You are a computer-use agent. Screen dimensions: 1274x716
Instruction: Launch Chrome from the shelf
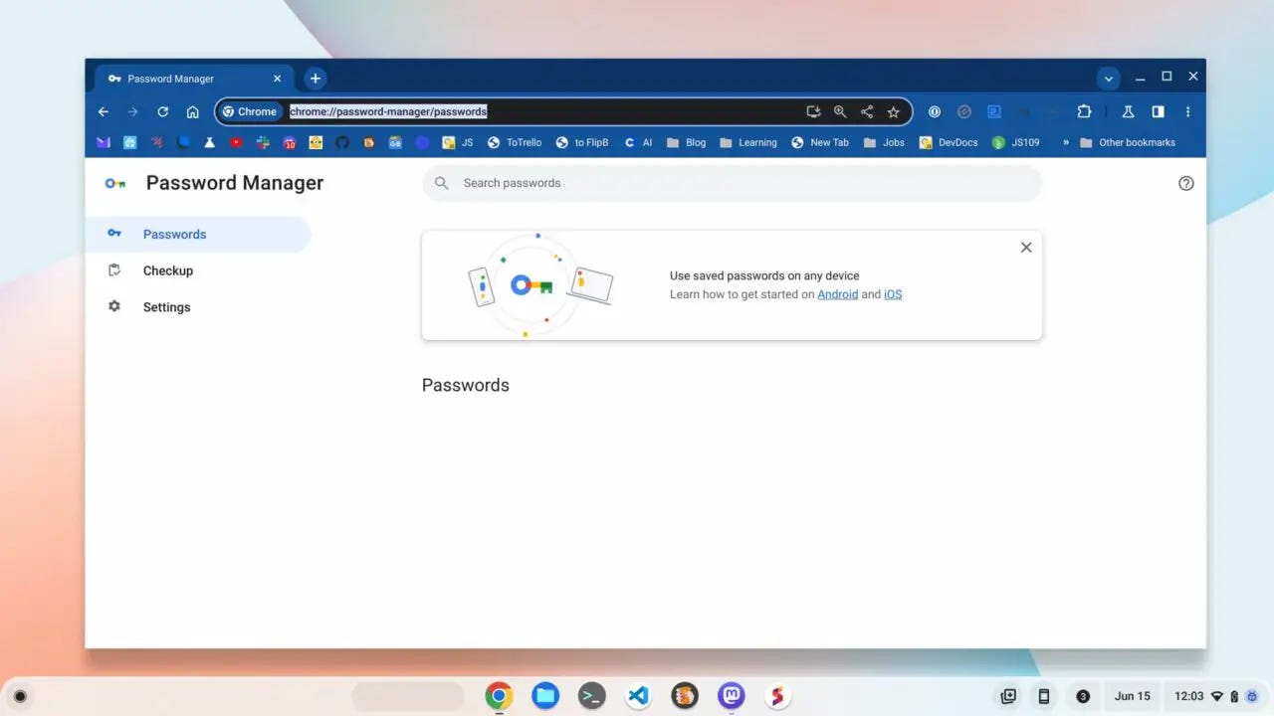[499, 696]
